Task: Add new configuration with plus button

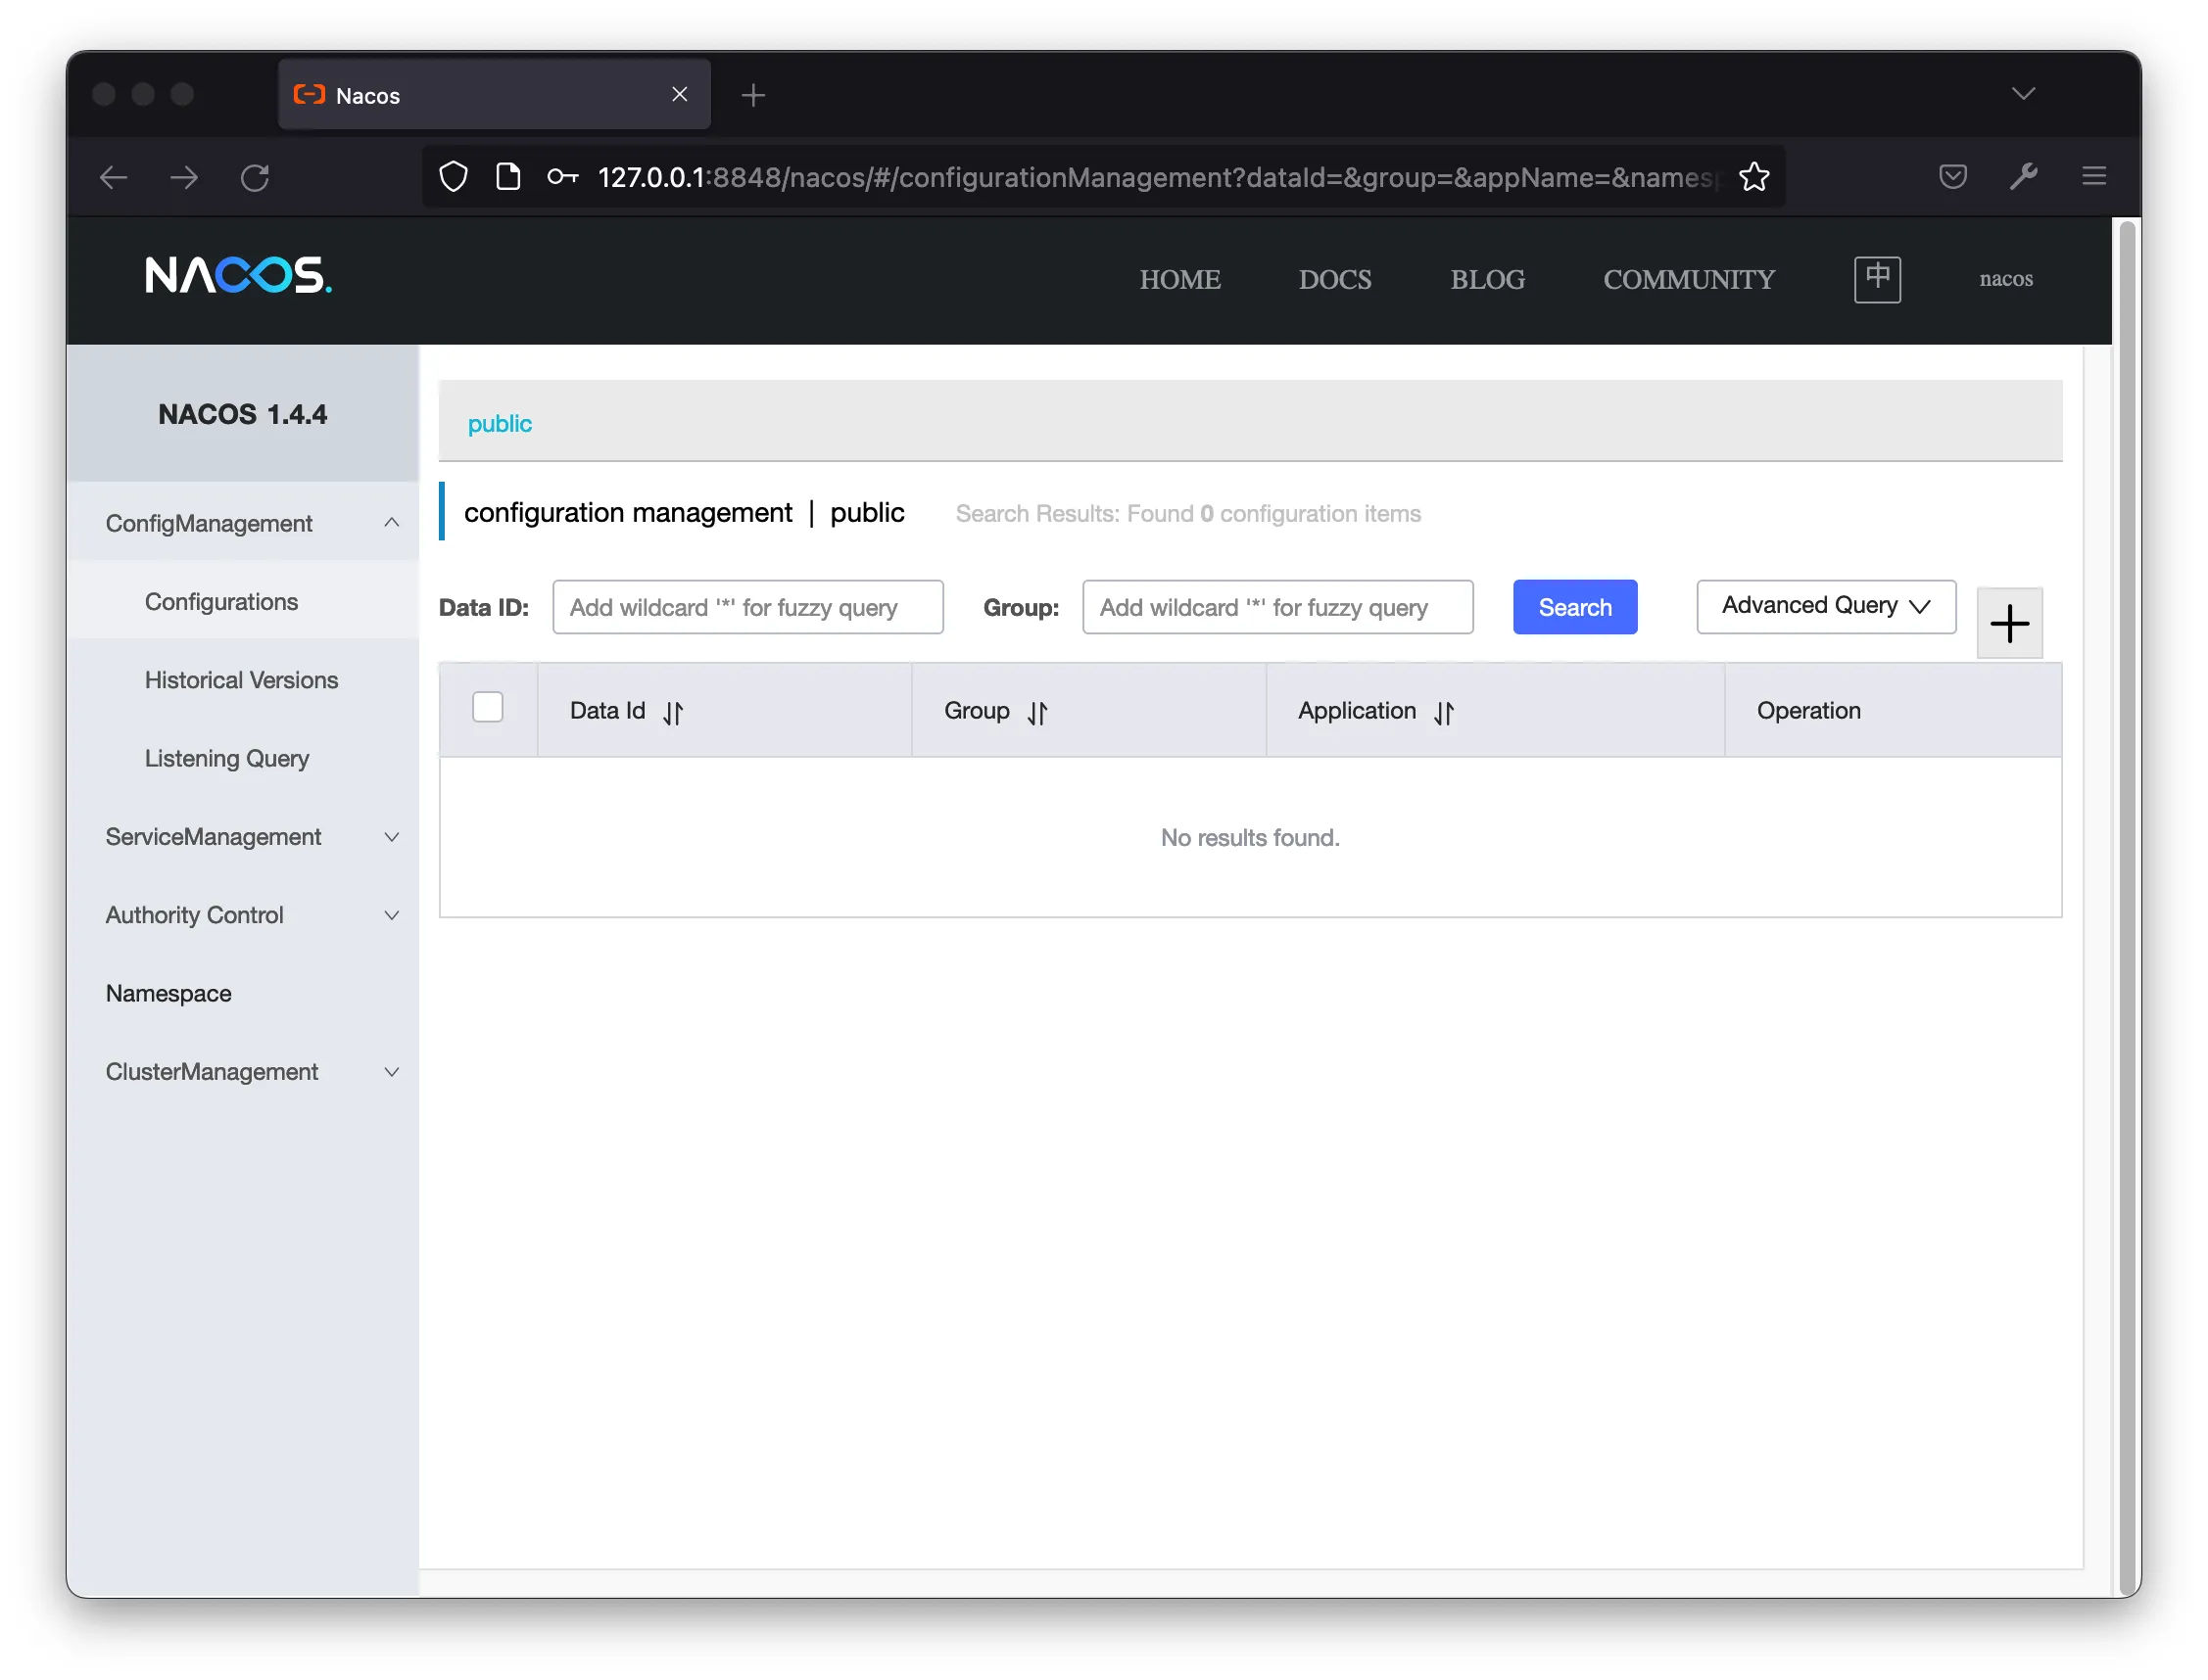Action: click(x=2009, y=623)
